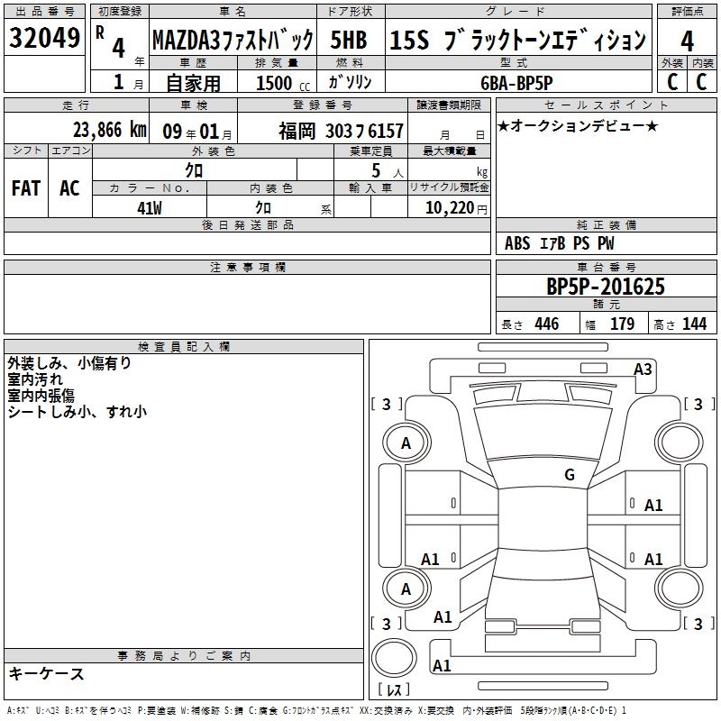Select inspector note 外装しみ、小傷有り
The height and width of the screenshot is (721, 721).
click(69, 363)
